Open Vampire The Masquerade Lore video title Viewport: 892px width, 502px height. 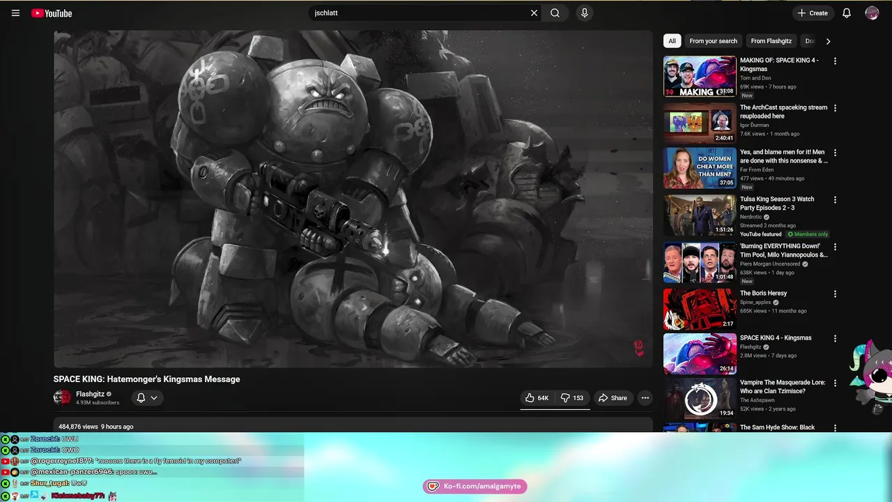coord(783,387)
